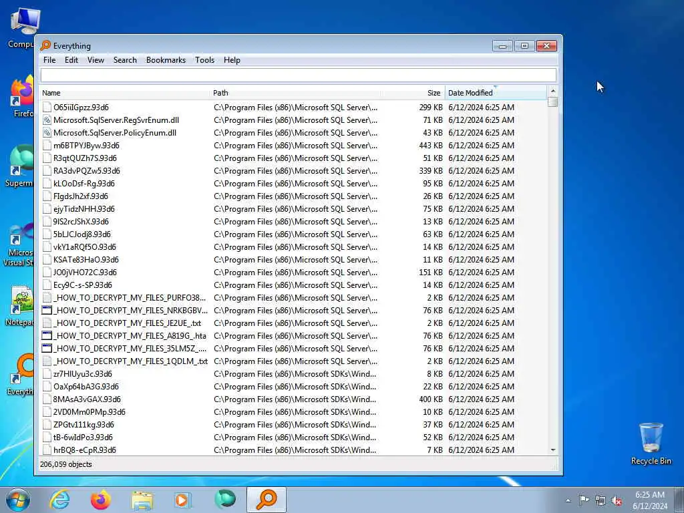Select file Ecy9C-s-SP.93d6

pyautogui.click(x=82, y=285)
